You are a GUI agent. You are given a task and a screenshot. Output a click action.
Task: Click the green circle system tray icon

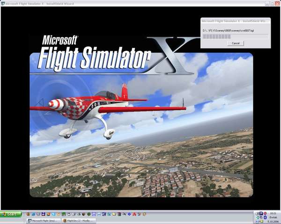[x=258, y=217]
